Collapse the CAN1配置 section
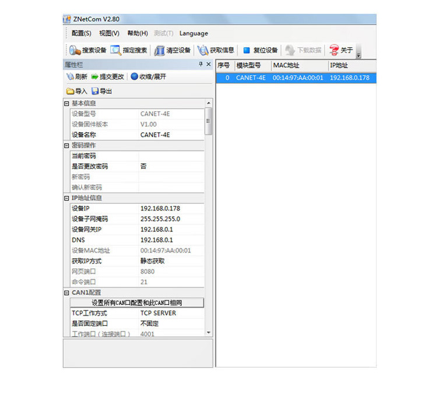 (66, 292)
